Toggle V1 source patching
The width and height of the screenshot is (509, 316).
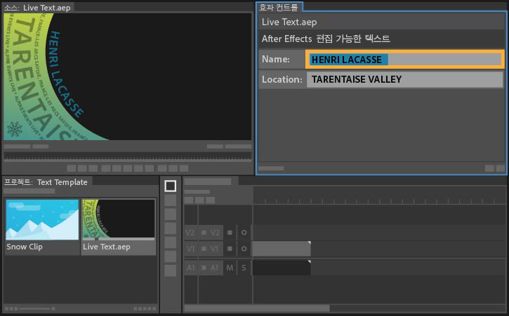tap(191, 249)
